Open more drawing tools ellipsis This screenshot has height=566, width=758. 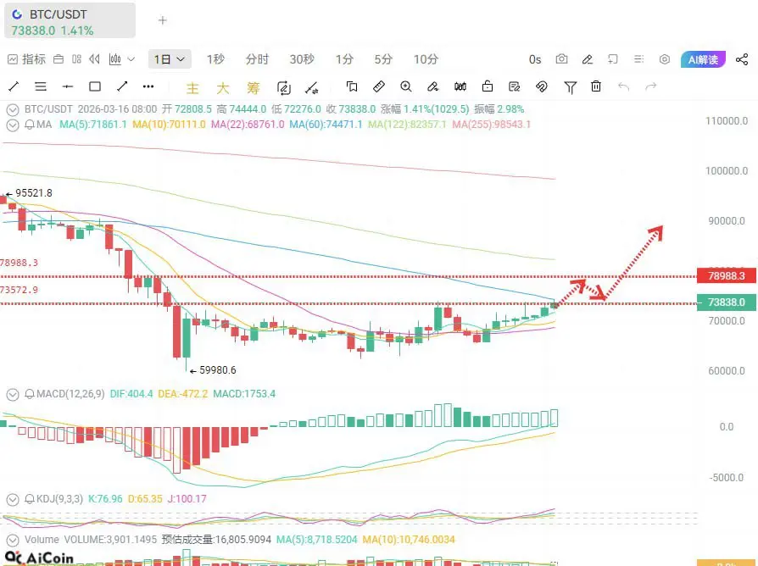pos(148,87)
